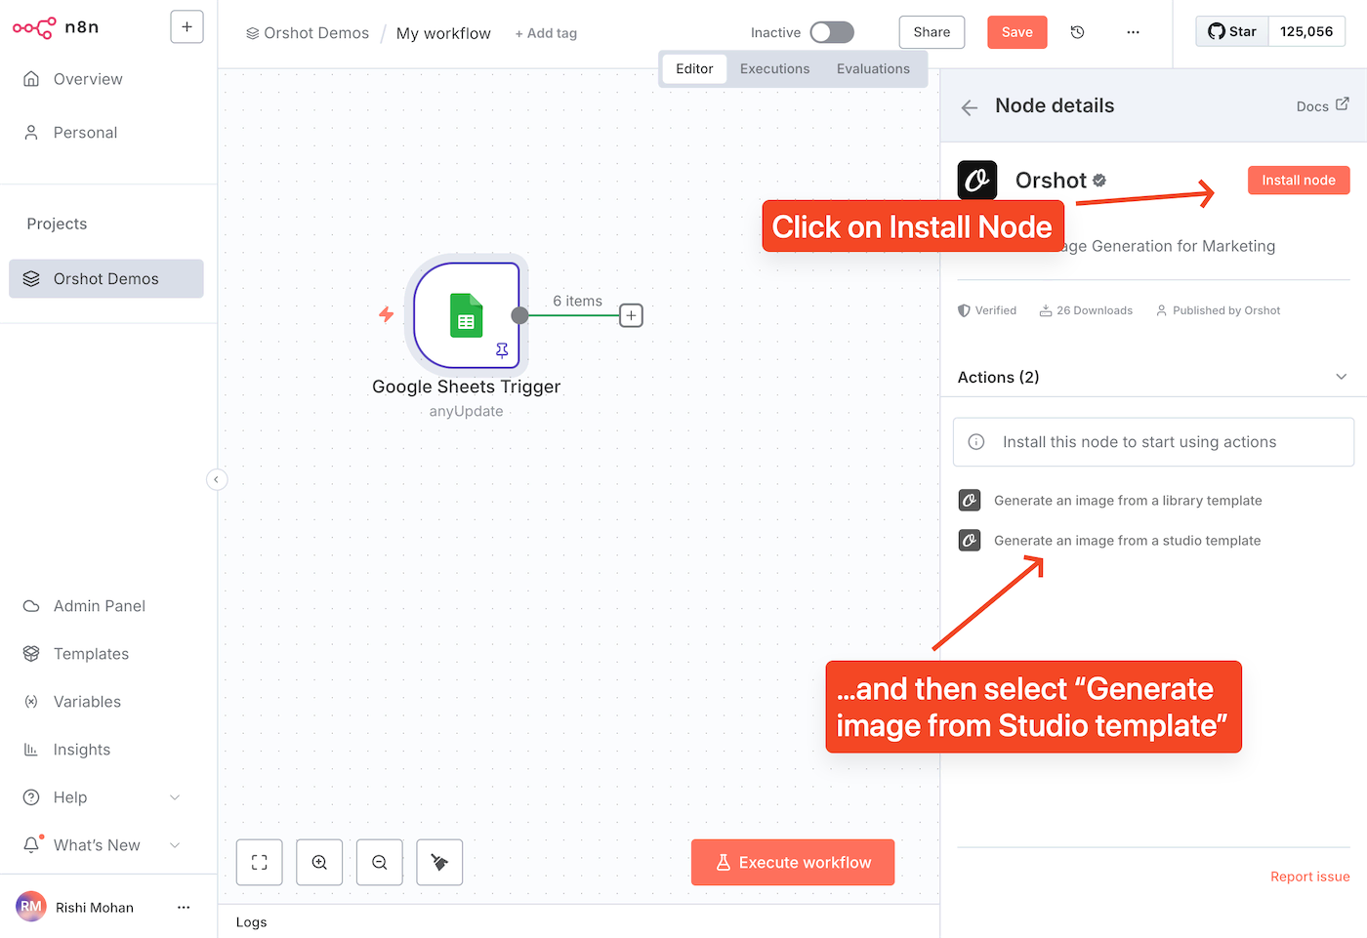
Task: Open workflow history icon
Action: pyautogui.click(x=1078, y=32)
